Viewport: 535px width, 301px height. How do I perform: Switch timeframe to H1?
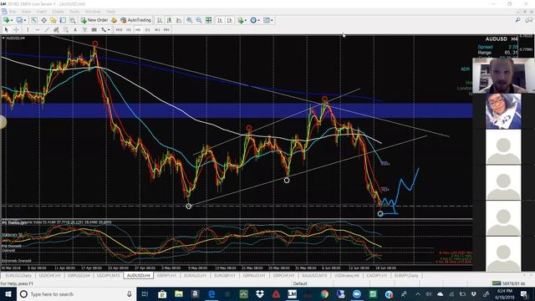point(129,30)
